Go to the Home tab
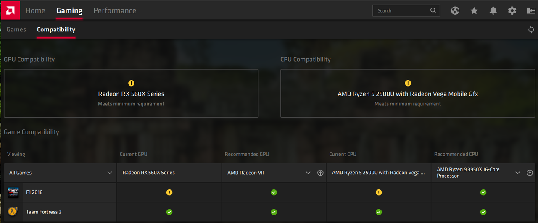Screen dimensions: 538x223 pos(35,10)
